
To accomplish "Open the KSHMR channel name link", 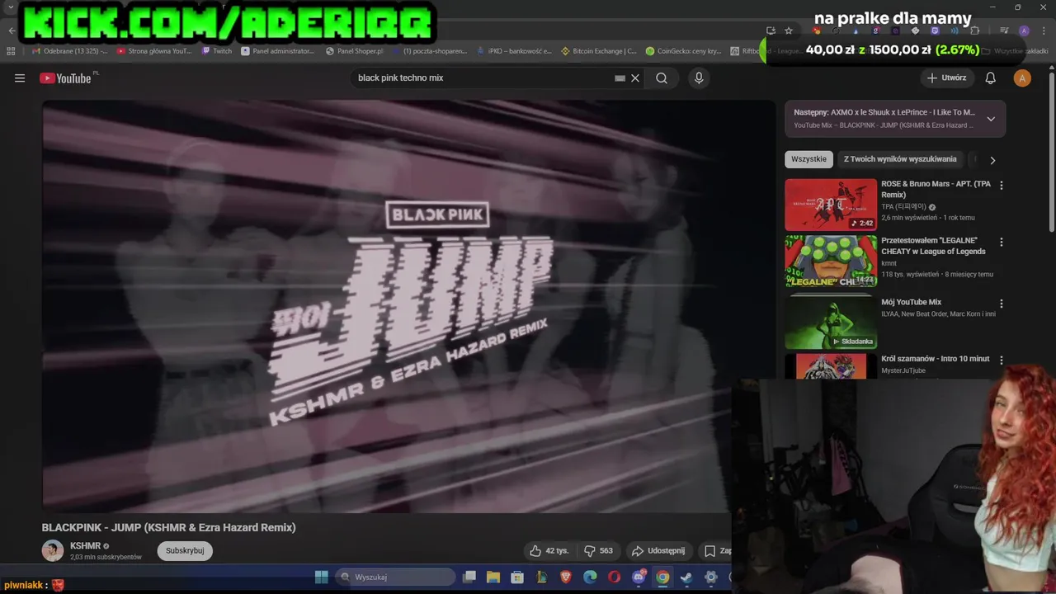I will [x=85, y=546].
